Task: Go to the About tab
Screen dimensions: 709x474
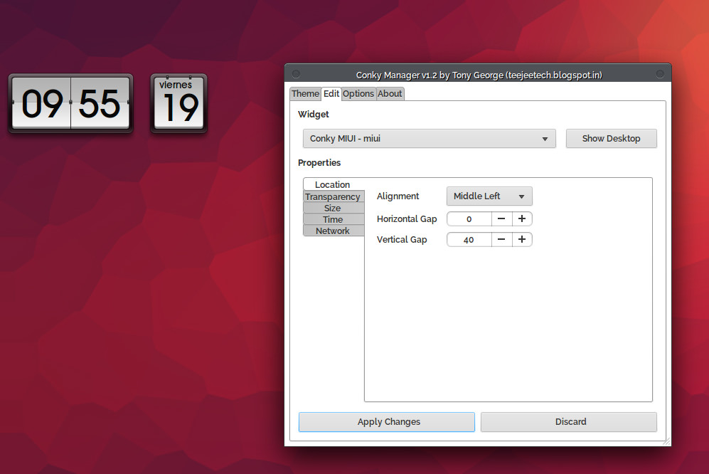Action: pyautogui.click(x=390, y=94)
